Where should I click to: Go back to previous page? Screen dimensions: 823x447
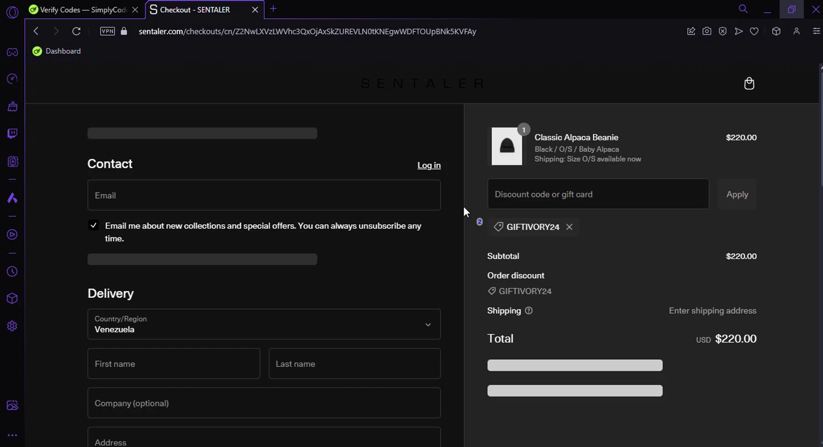[36, 31]
